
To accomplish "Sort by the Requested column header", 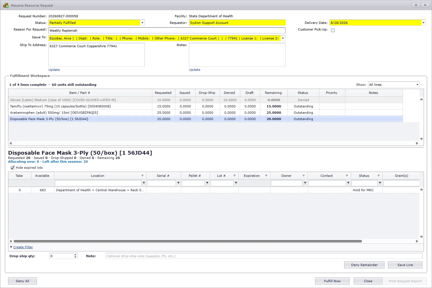I will pos(163,93).
